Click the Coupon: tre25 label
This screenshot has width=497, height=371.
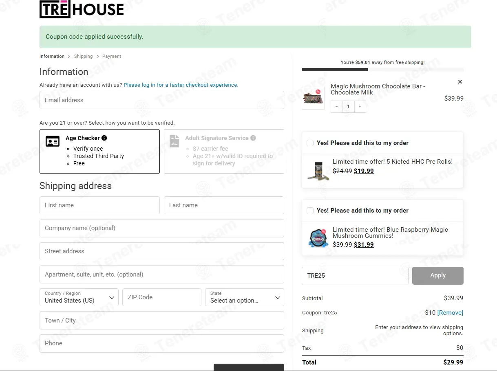[x=320, y=313]
